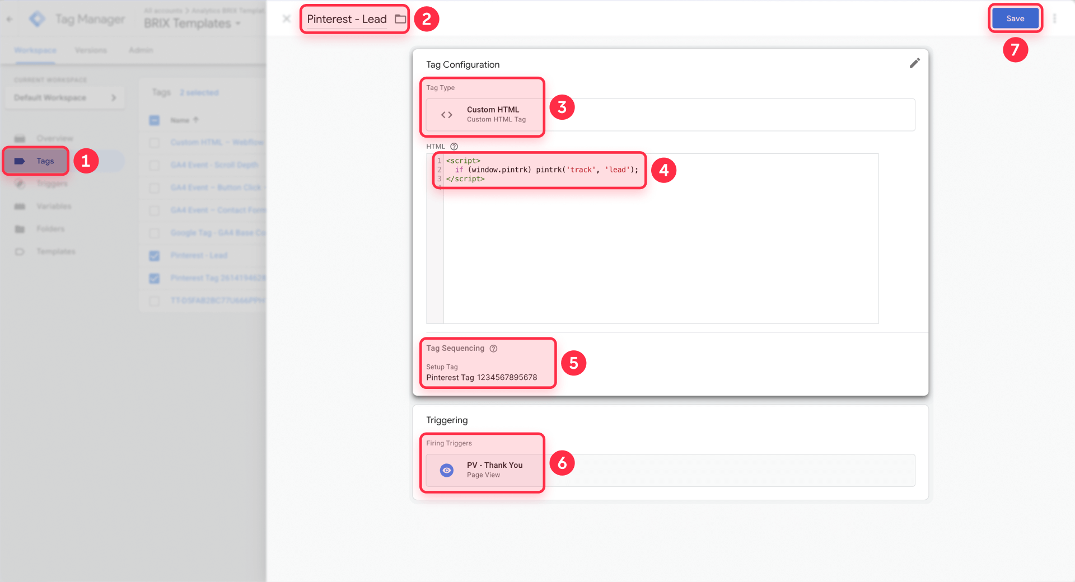Click the Tags sidebar tag icon
Viewport: 1075px width, 582px height.
20,161
